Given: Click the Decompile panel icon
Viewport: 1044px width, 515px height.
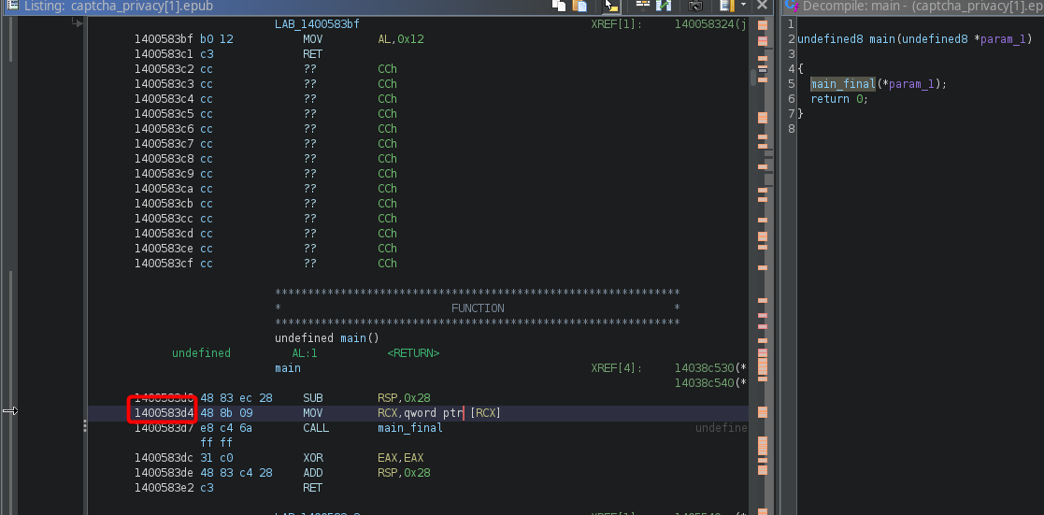Looking at the screenshot, I should point(790,6).
